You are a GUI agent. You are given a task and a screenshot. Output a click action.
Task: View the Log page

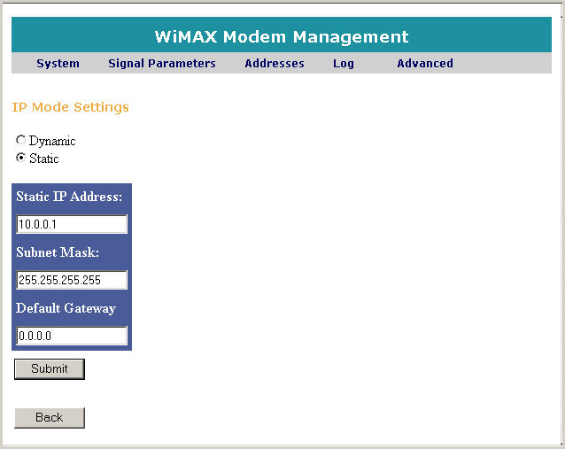point(343,64)
